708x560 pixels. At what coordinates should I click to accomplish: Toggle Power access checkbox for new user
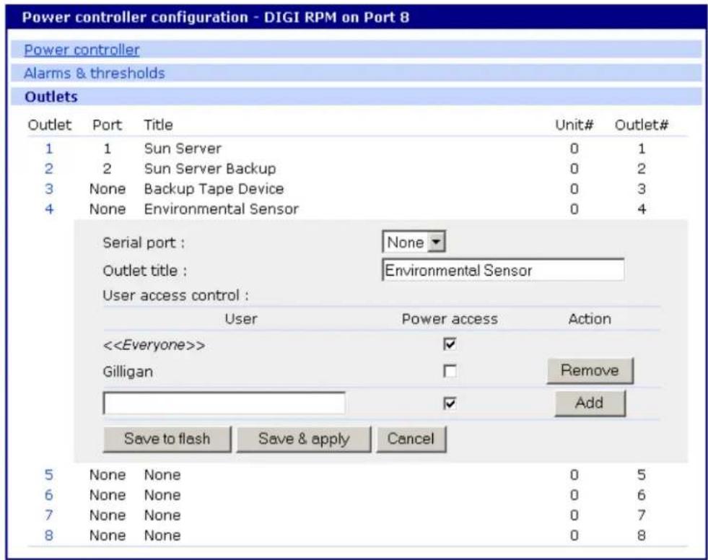pyautogui.click(x=450, y=403)
